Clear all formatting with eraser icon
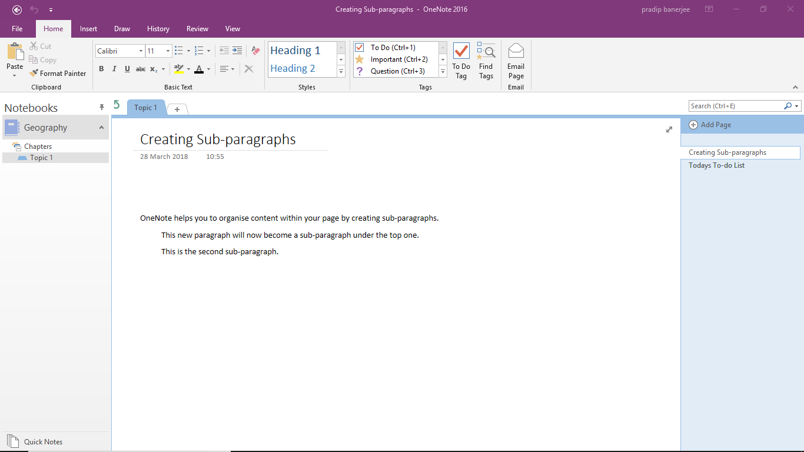 255,51
